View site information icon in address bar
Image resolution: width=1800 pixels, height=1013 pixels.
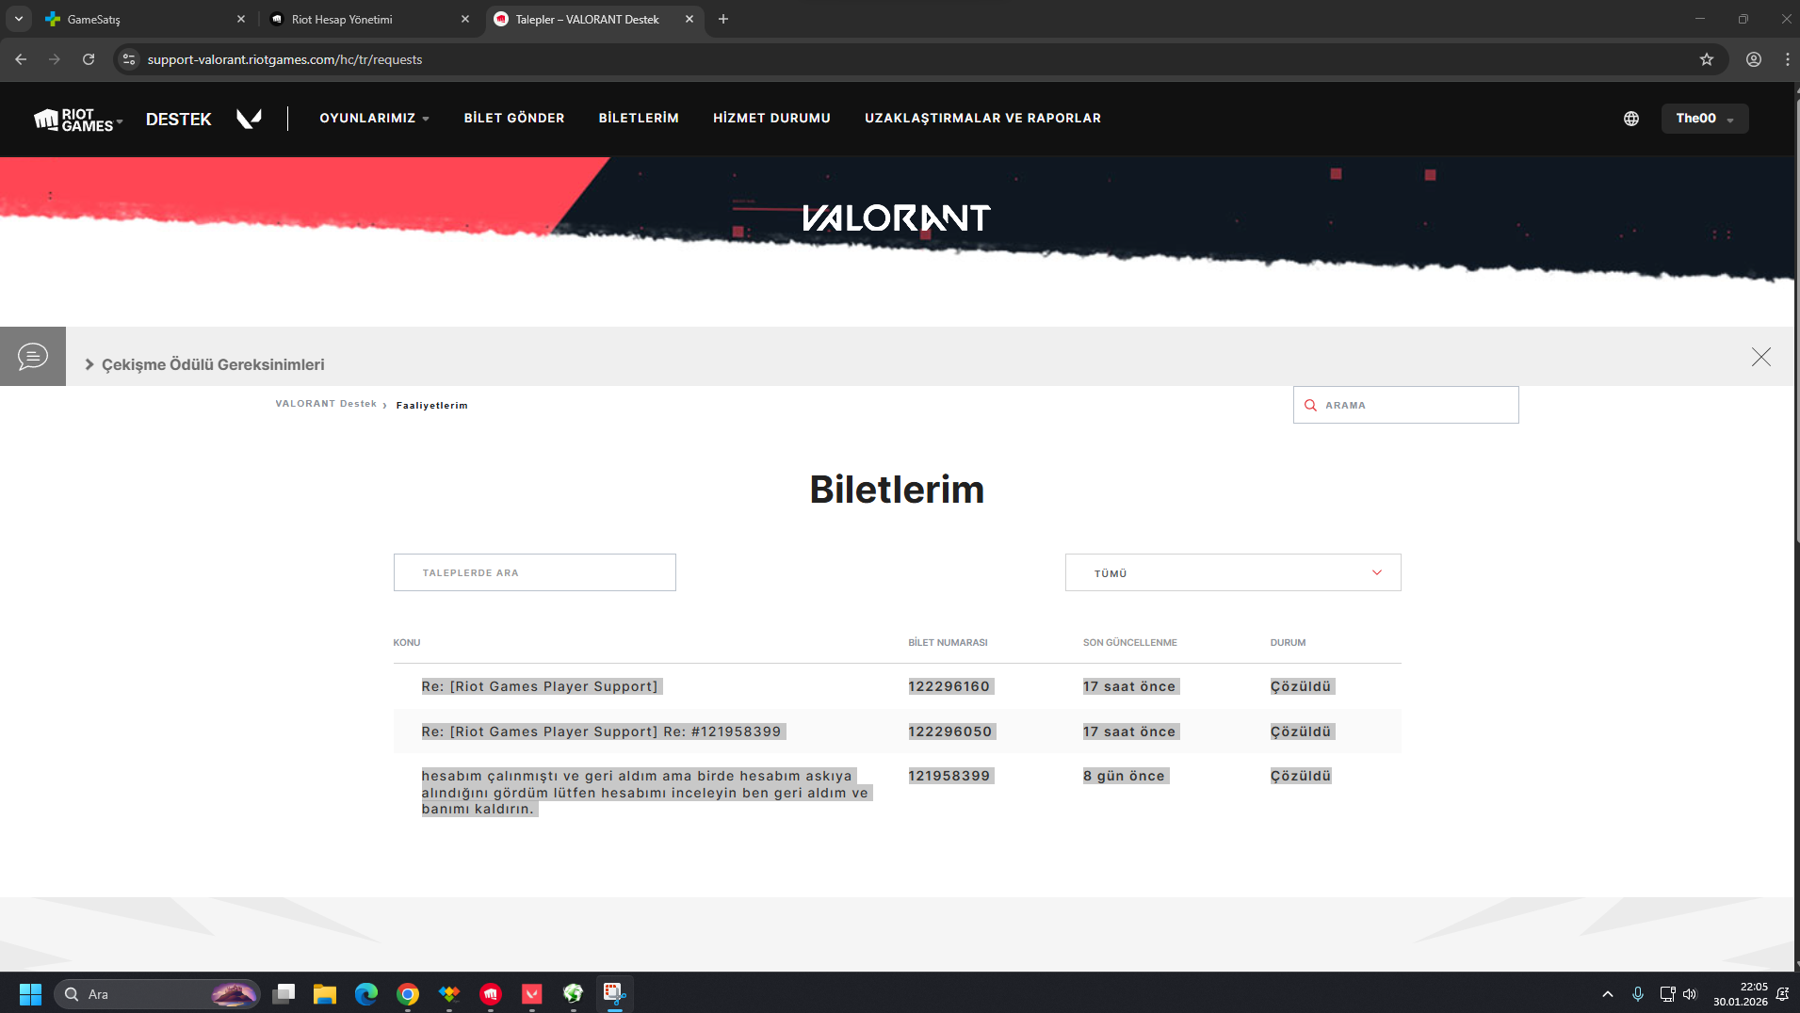[129, 59]
